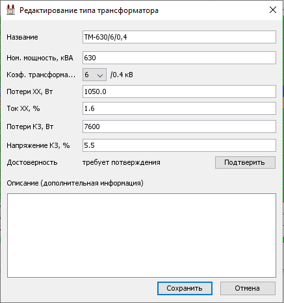The height and width of the screenshot is (303, 284).
Task: Click the '/0.4 кВ' label
Action: tap(122, 75)
